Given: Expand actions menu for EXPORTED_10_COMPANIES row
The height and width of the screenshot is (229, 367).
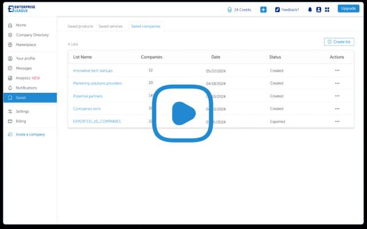Looking at the screenshot, I should pos(337,121).
